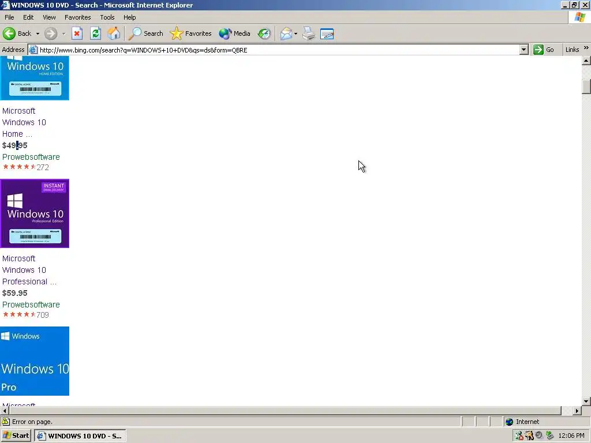The width and height of the screenshot is (591, 443).
Task: Open the History clock icon
Action: 264,33
